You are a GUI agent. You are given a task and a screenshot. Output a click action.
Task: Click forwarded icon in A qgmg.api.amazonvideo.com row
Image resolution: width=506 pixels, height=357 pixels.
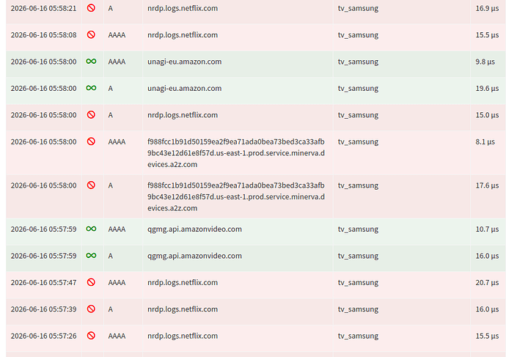(91, 255)
